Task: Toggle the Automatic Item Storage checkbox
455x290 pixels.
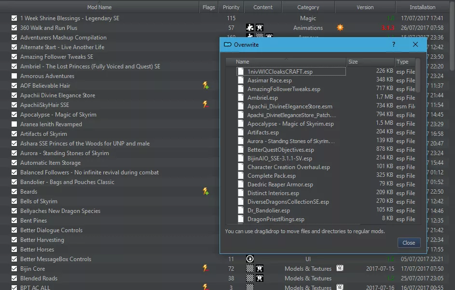Action: (14, 162)
